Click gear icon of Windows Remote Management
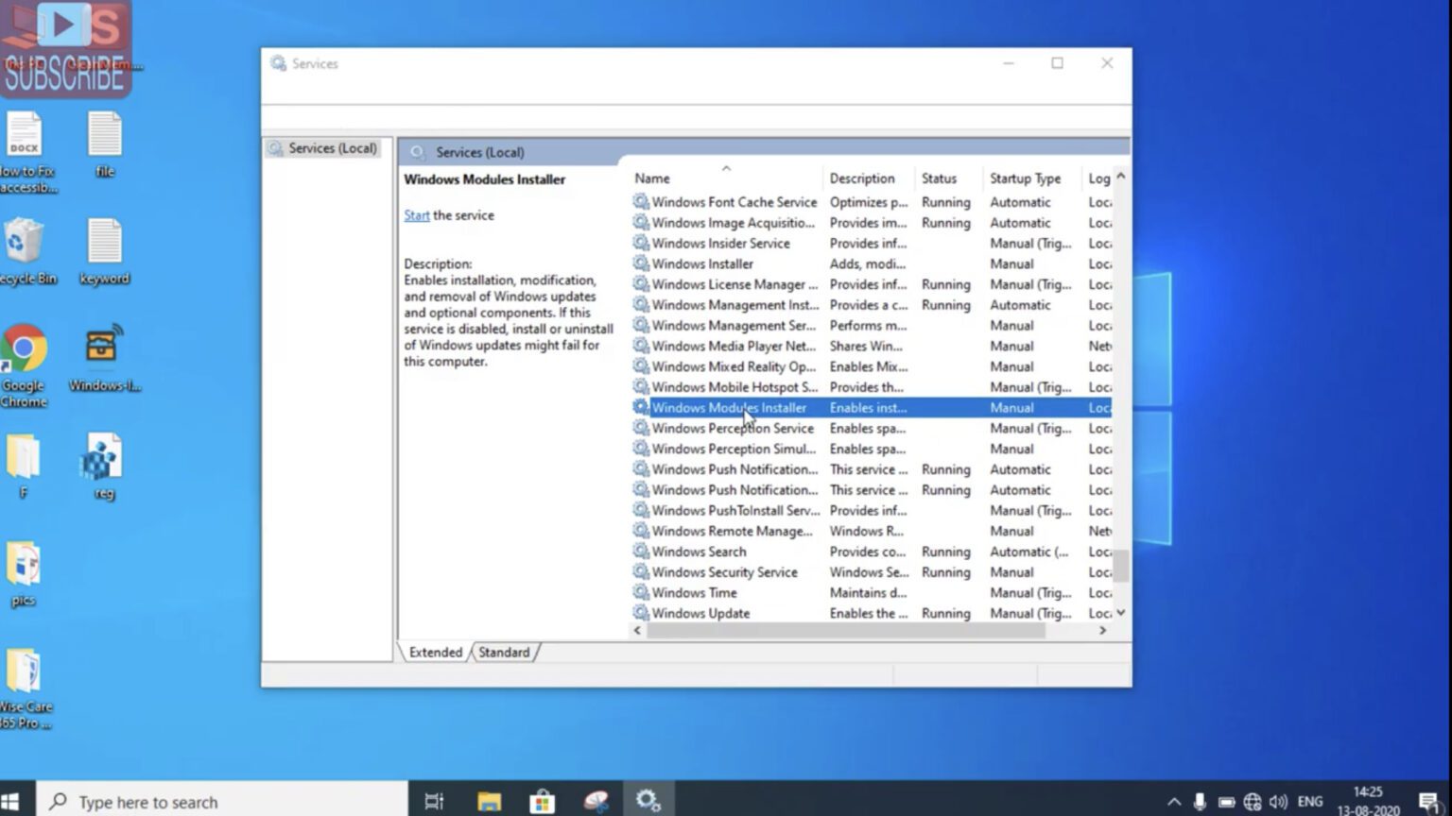This screenshot has height=816, width=1452. click(x=641, y=532)
